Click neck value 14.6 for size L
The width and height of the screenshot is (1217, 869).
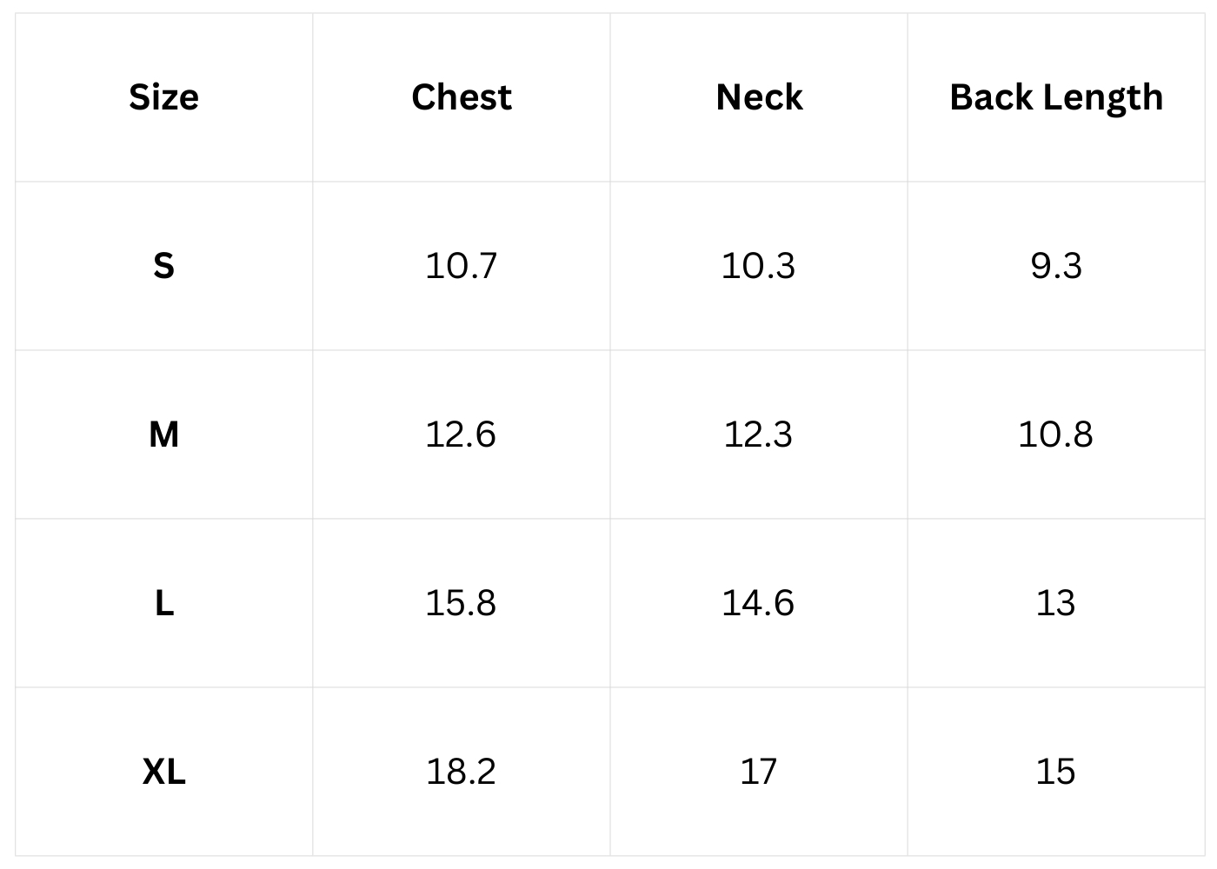point(758,602)
